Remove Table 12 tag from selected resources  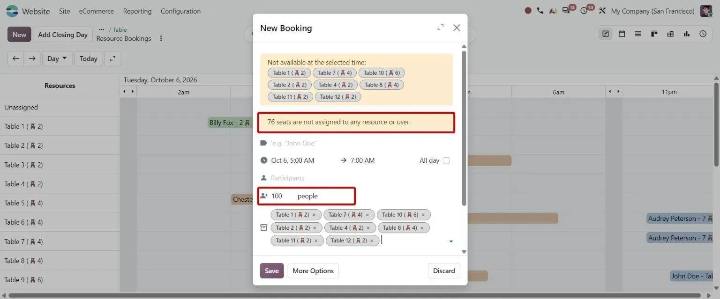(x=372, y=241)
